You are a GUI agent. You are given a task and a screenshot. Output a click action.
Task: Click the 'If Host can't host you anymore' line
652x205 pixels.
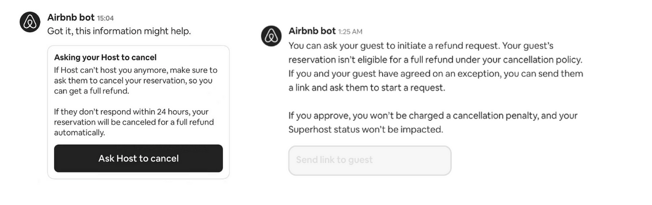(x=136, y=70)
